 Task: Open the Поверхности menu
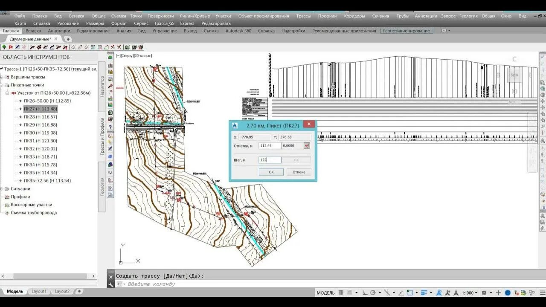[161, 16]
